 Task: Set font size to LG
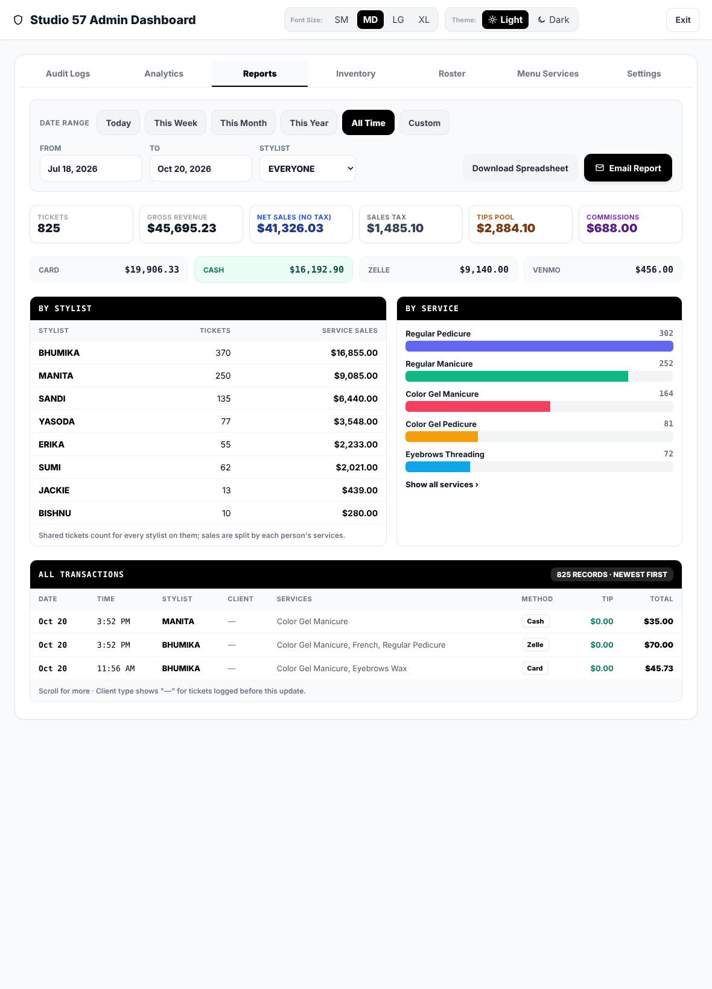[x=398, y=20]
